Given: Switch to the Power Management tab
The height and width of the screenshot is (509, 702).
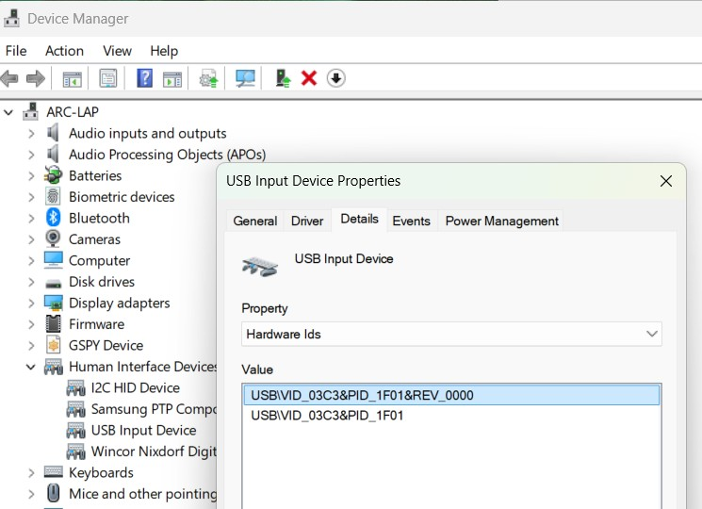Looking at the screenshot, I should (501, 221).
